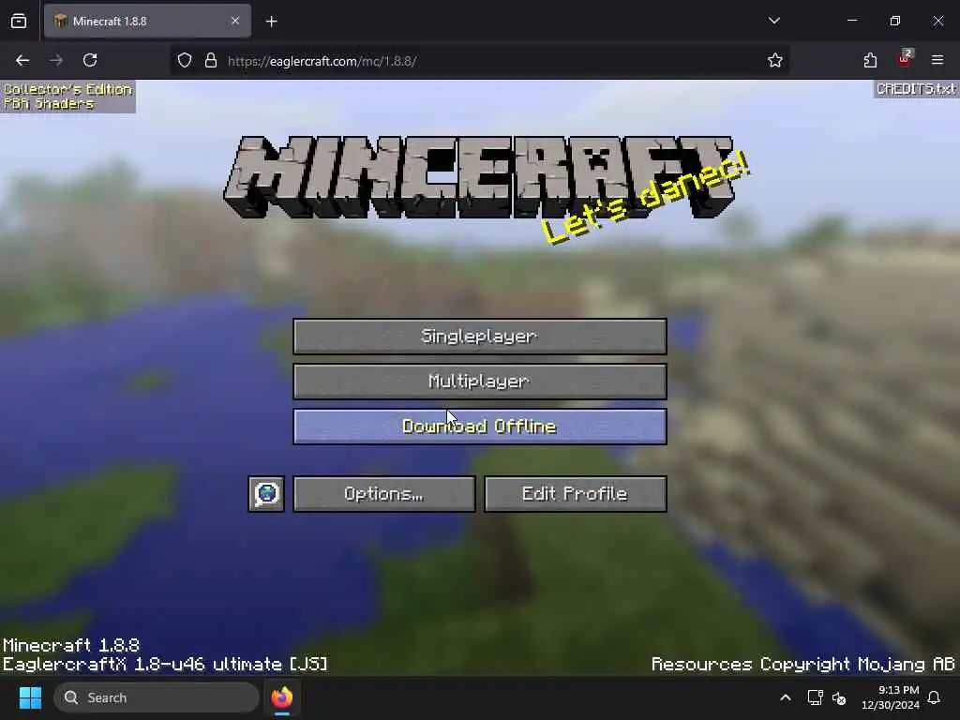Open the Windows Start menu
Image resolution: width=960 pixels, height=720 pixels.
click(x=30, y=697)
